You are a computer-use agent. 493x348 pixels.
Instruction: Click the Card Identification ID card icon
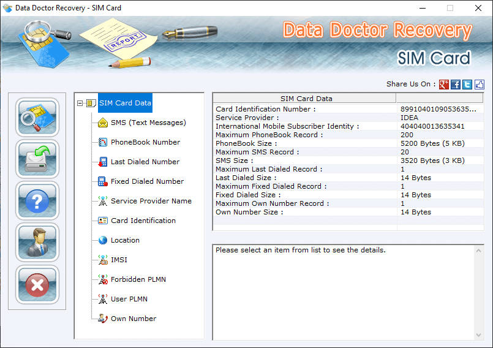[x=103, y=221]
